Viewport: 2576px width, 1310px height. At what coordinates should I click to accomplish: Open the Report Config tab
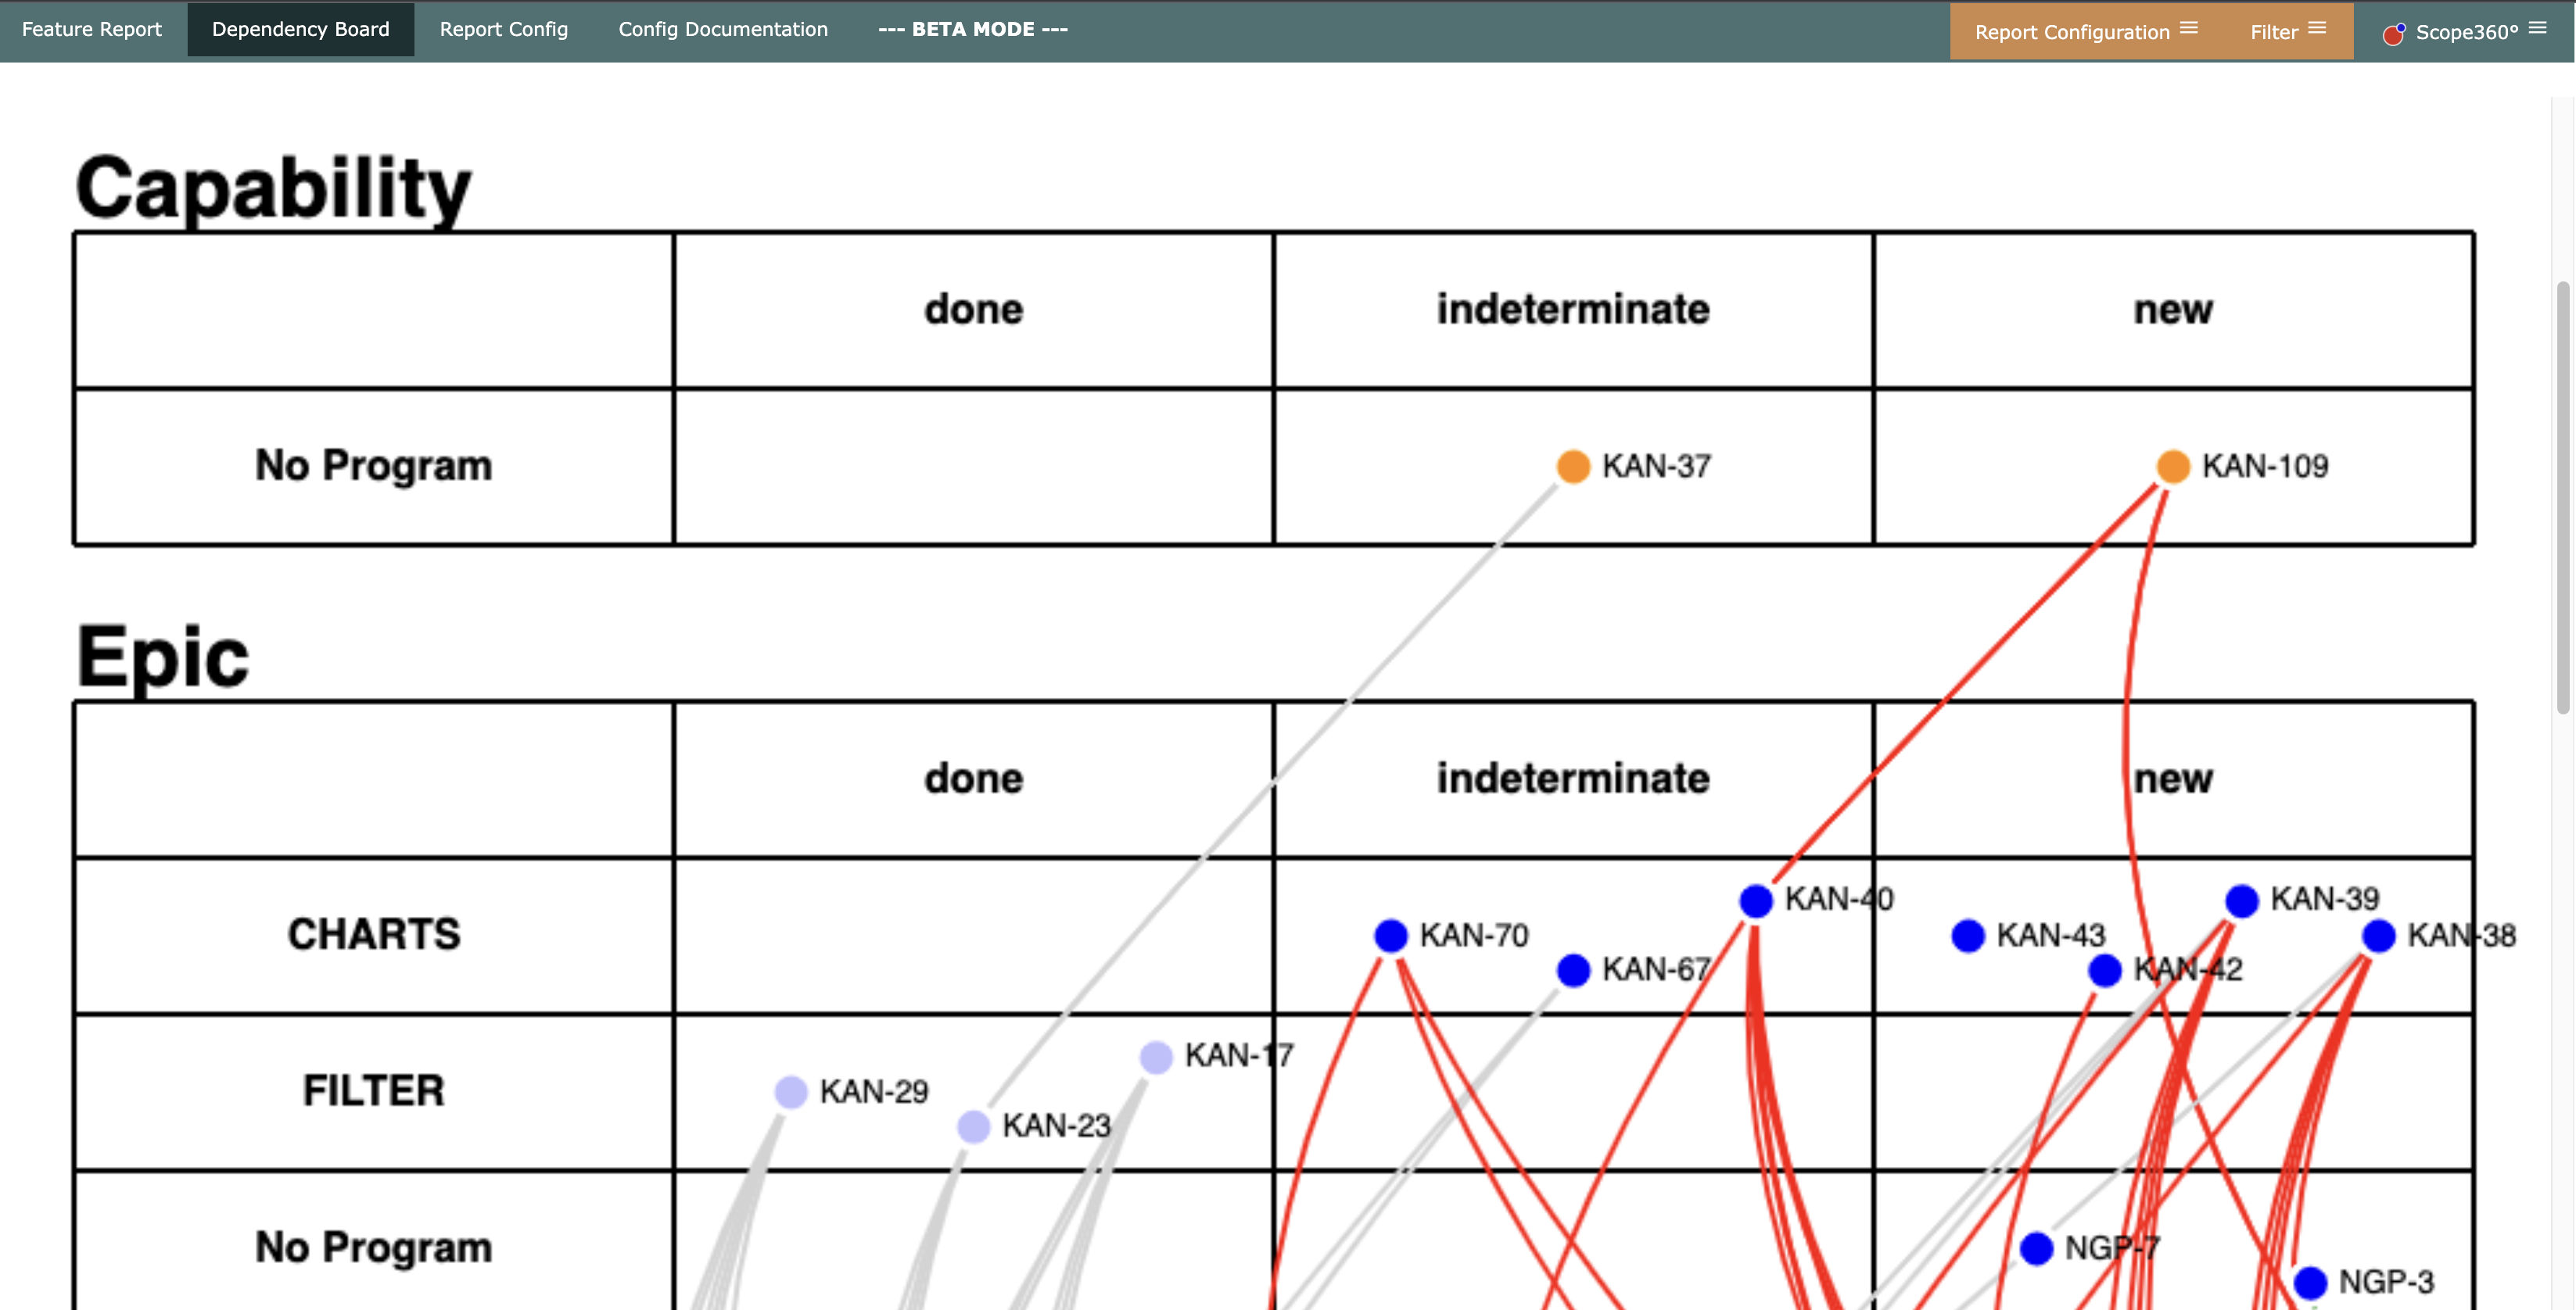click(x=504, y=29)
